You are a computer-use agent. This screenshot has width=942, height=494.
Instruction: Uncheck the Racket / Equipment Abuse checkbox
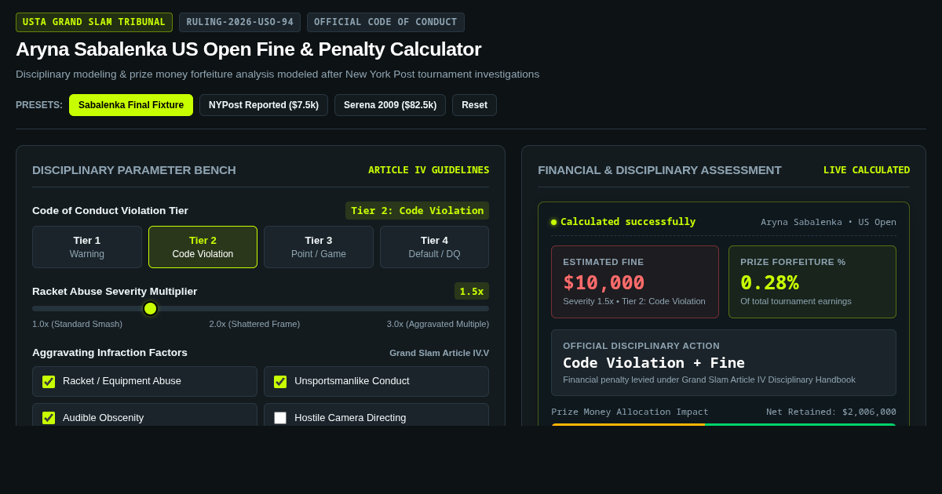coord(49,382)
